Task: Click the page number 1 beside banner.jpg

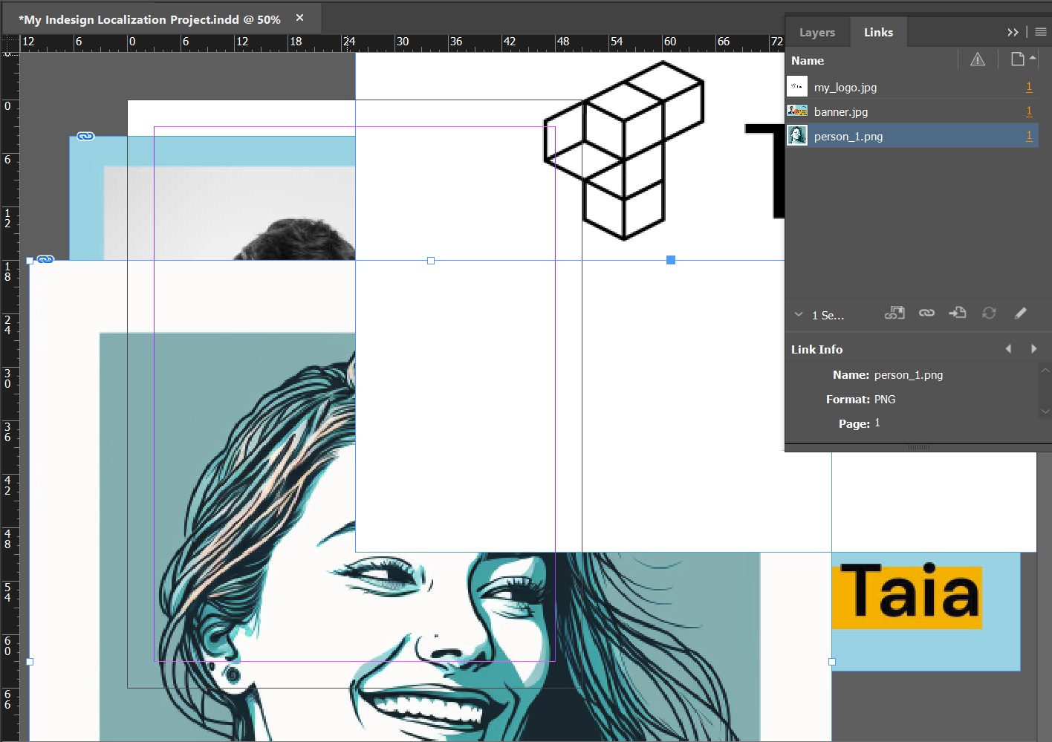Action: pyautogui.click(x=1029, y=111)
